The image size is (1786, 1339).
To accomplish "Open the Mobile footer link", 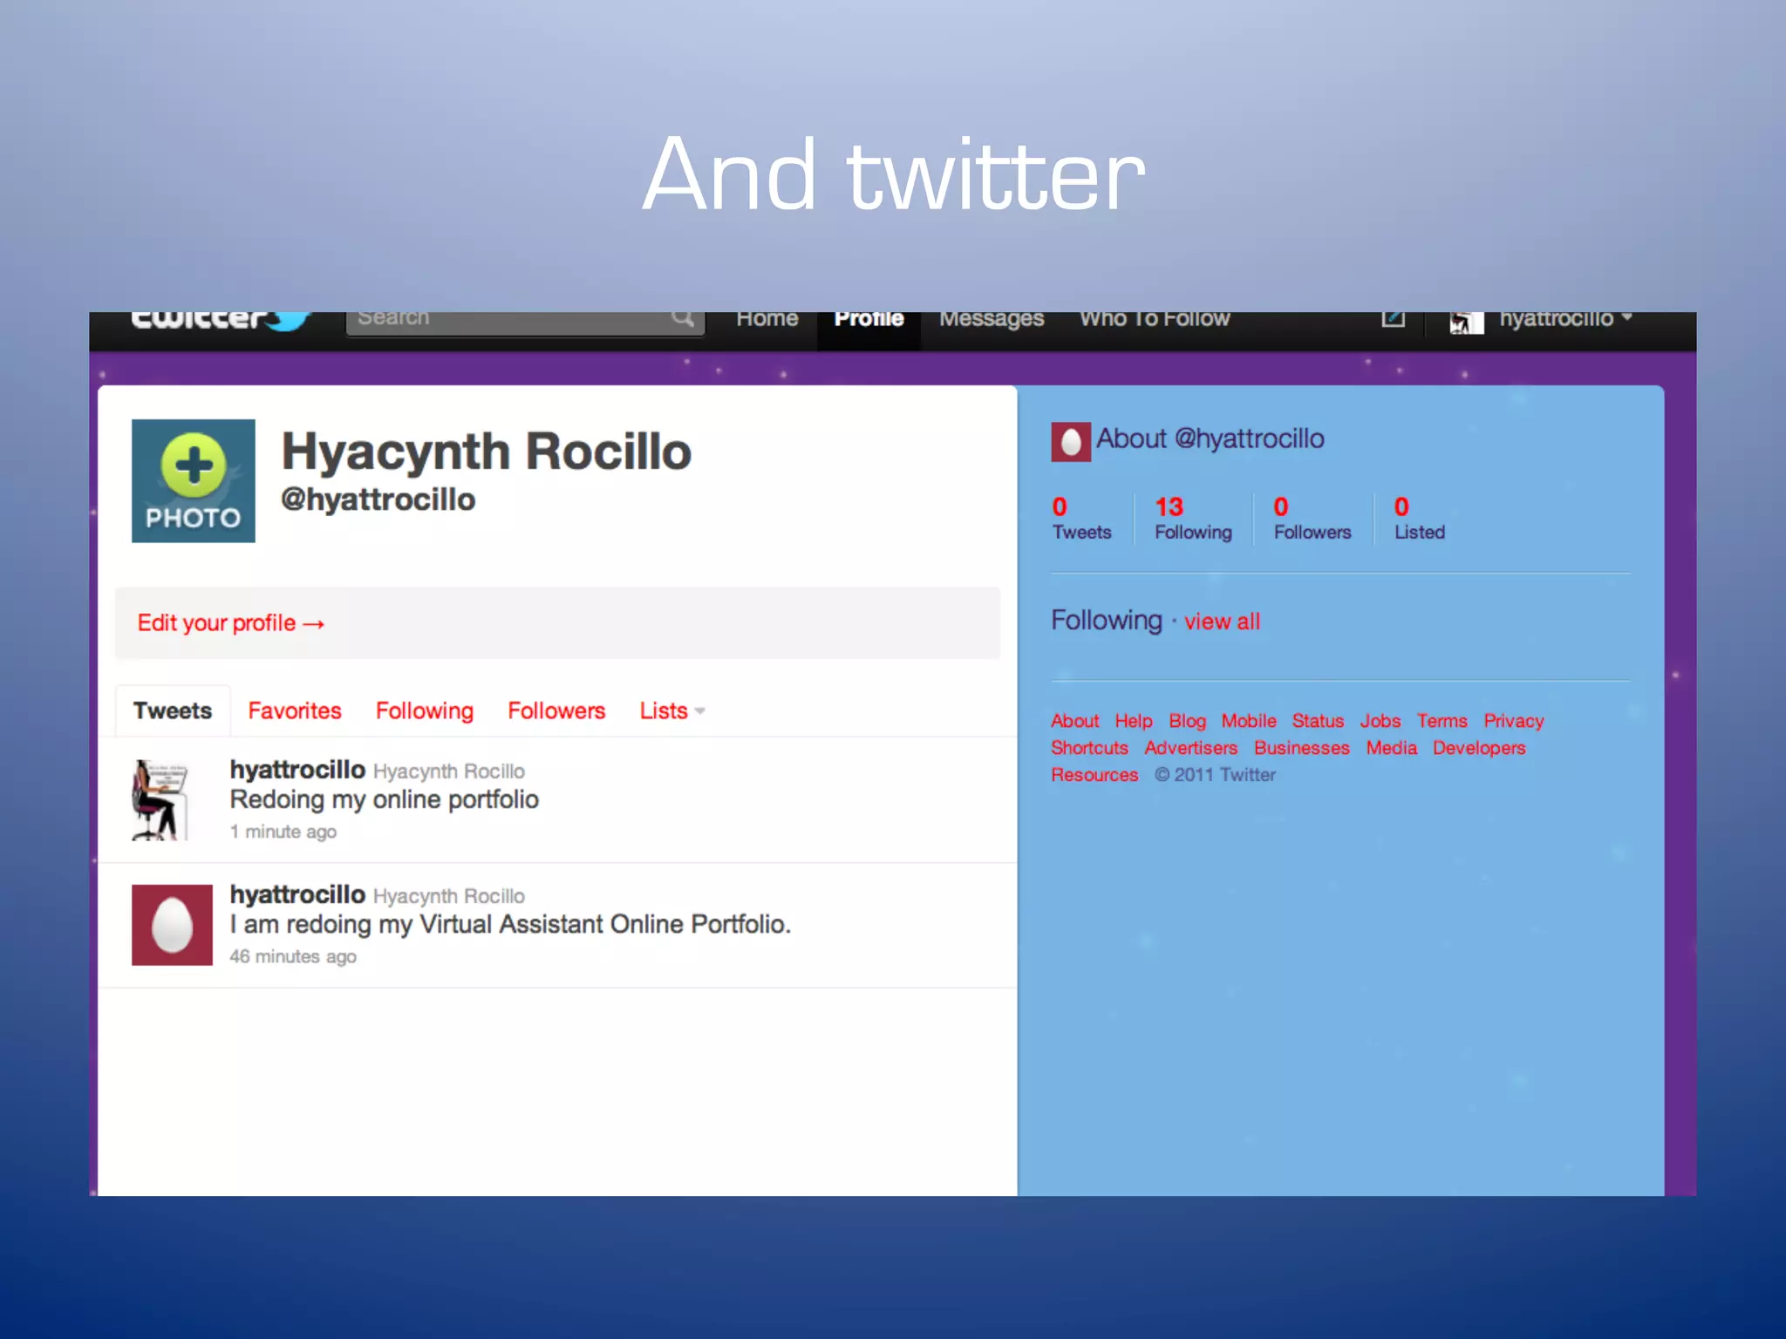I will [1249, 721].
